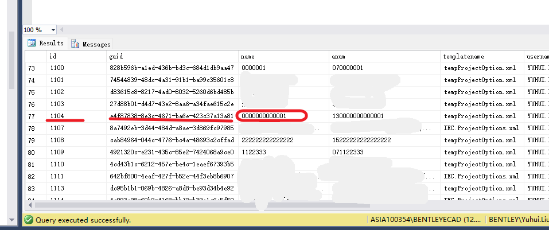Screen dimensions: 549x230
Task: Click id cell 1103
Action: pos(77,104)
